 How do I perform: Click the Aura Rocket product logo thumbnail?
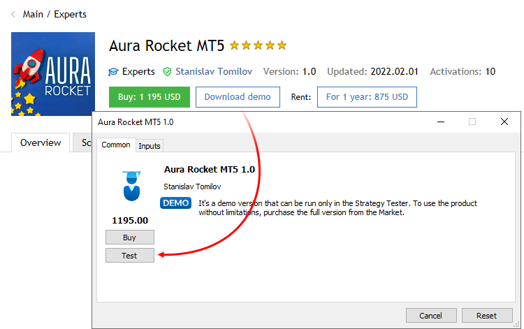click(53, 74)
